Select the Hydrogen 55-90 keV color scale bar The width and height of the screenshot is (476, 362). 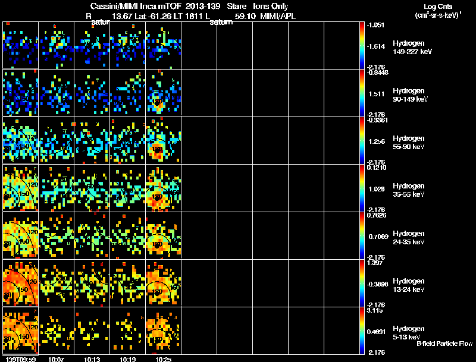(x=362, y=140)
